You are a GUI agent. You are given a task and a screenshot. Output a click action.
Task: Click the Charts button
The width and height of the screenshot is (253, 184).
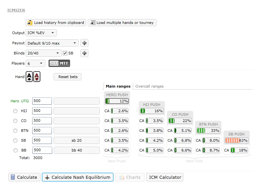pos(130,177)
